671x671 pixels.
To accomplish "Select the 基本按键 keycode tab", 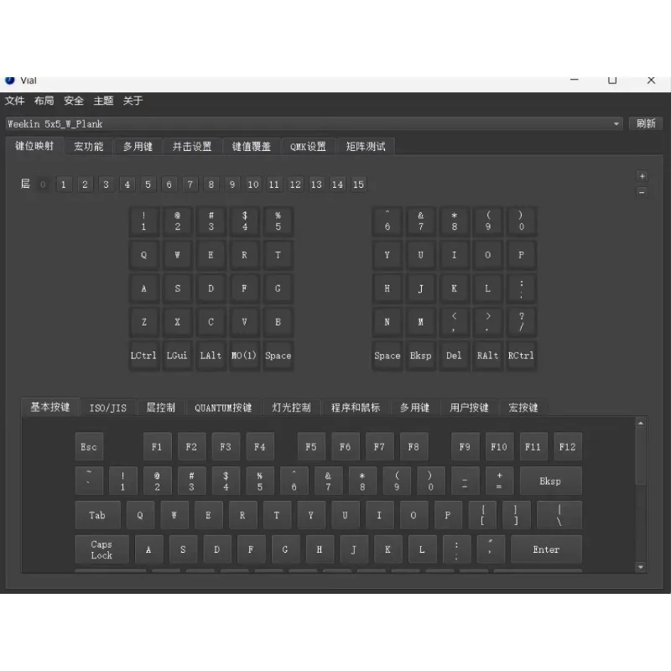I will pyautogui.click(x=50, y=407).
